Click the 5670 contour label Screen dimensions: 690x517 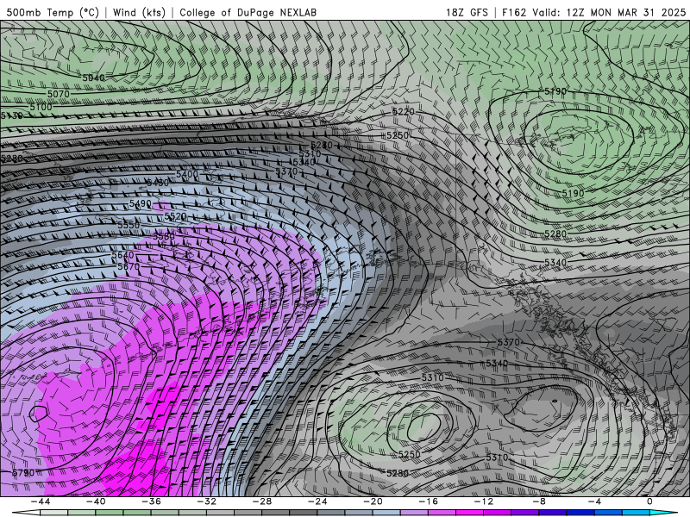click(129, 266)
